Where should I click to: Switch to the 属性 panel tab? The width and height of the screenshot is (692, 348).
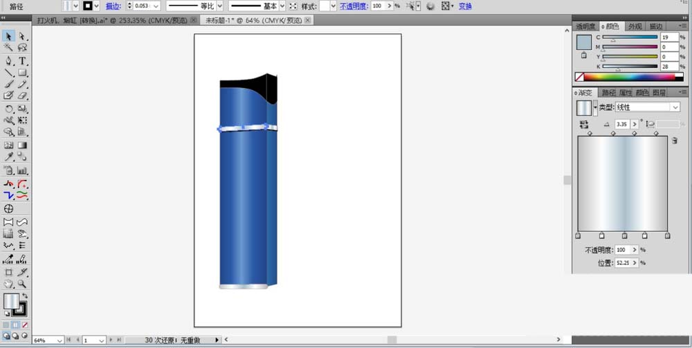click(626, 93)
